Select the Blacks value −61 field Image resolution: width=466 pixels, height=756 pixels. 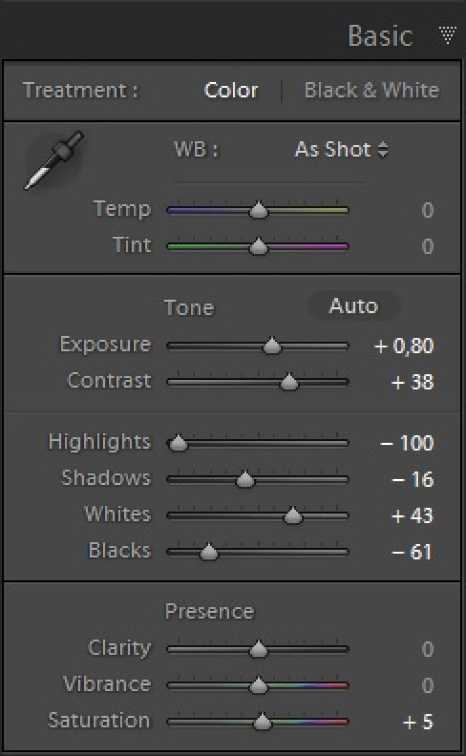pos(411,552)
